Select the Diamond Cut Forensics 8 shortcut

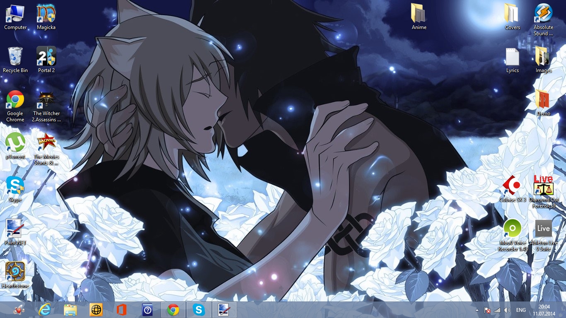(544, 192)
